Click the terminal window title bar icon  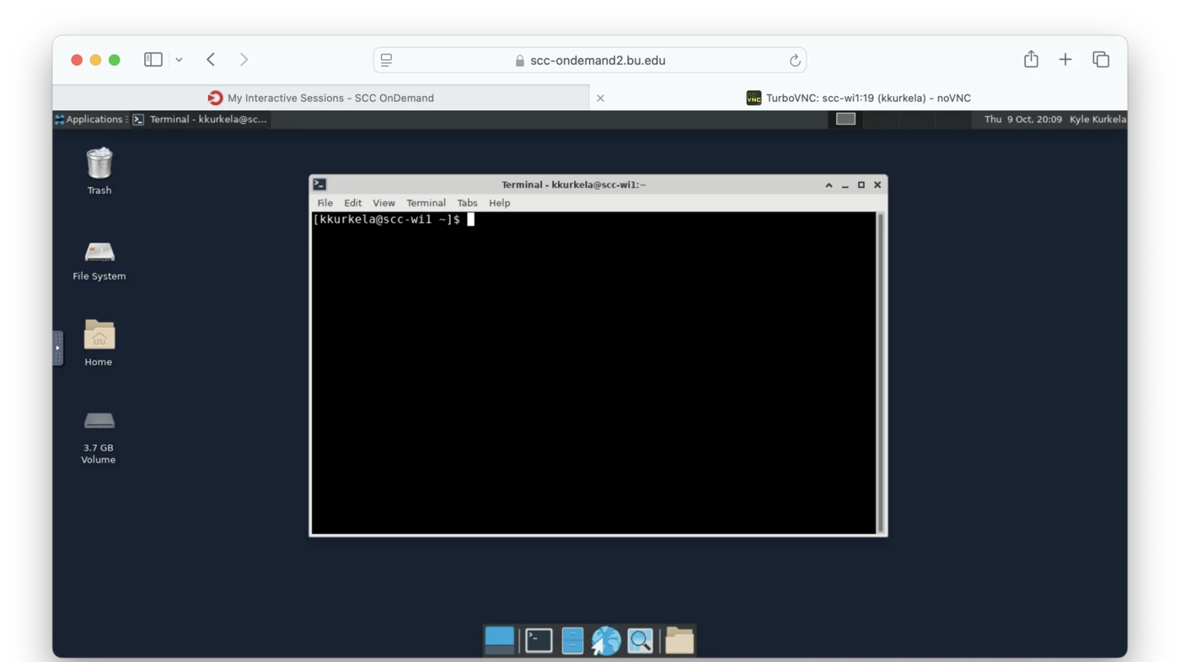tap(319, 184)
